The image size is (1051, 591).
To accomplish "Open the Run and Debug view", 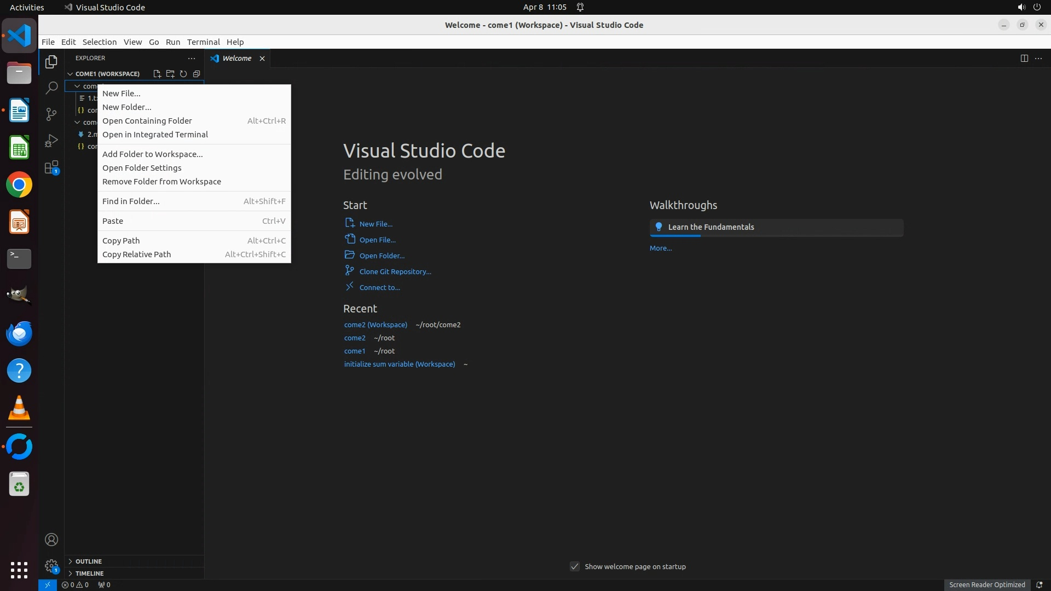I will point(51,141).
